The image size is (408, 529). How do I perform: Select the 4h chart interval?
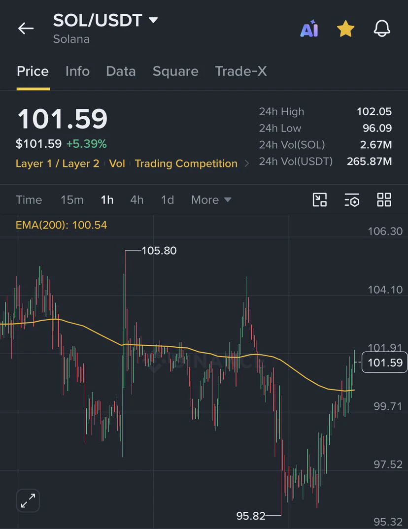(x=137, y=199)
